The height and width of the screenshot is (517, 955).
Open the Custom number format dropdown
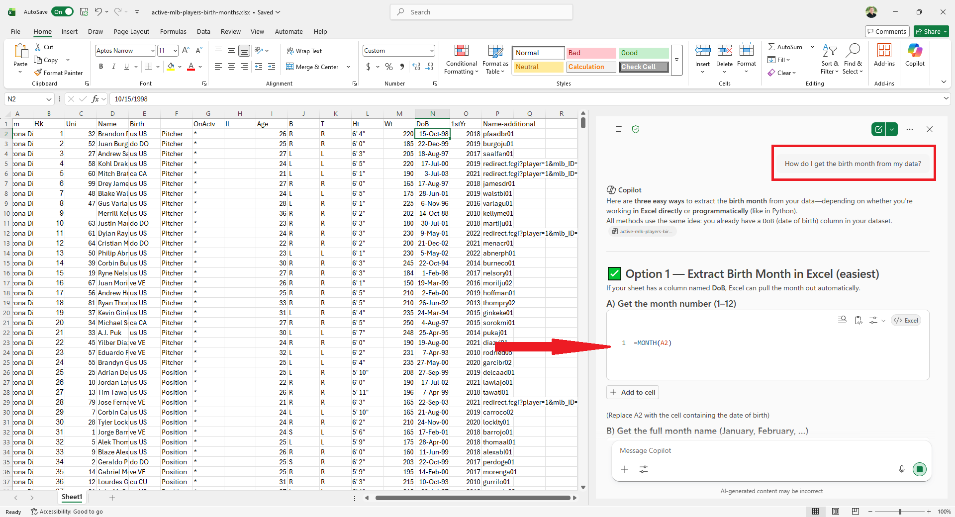431,50
